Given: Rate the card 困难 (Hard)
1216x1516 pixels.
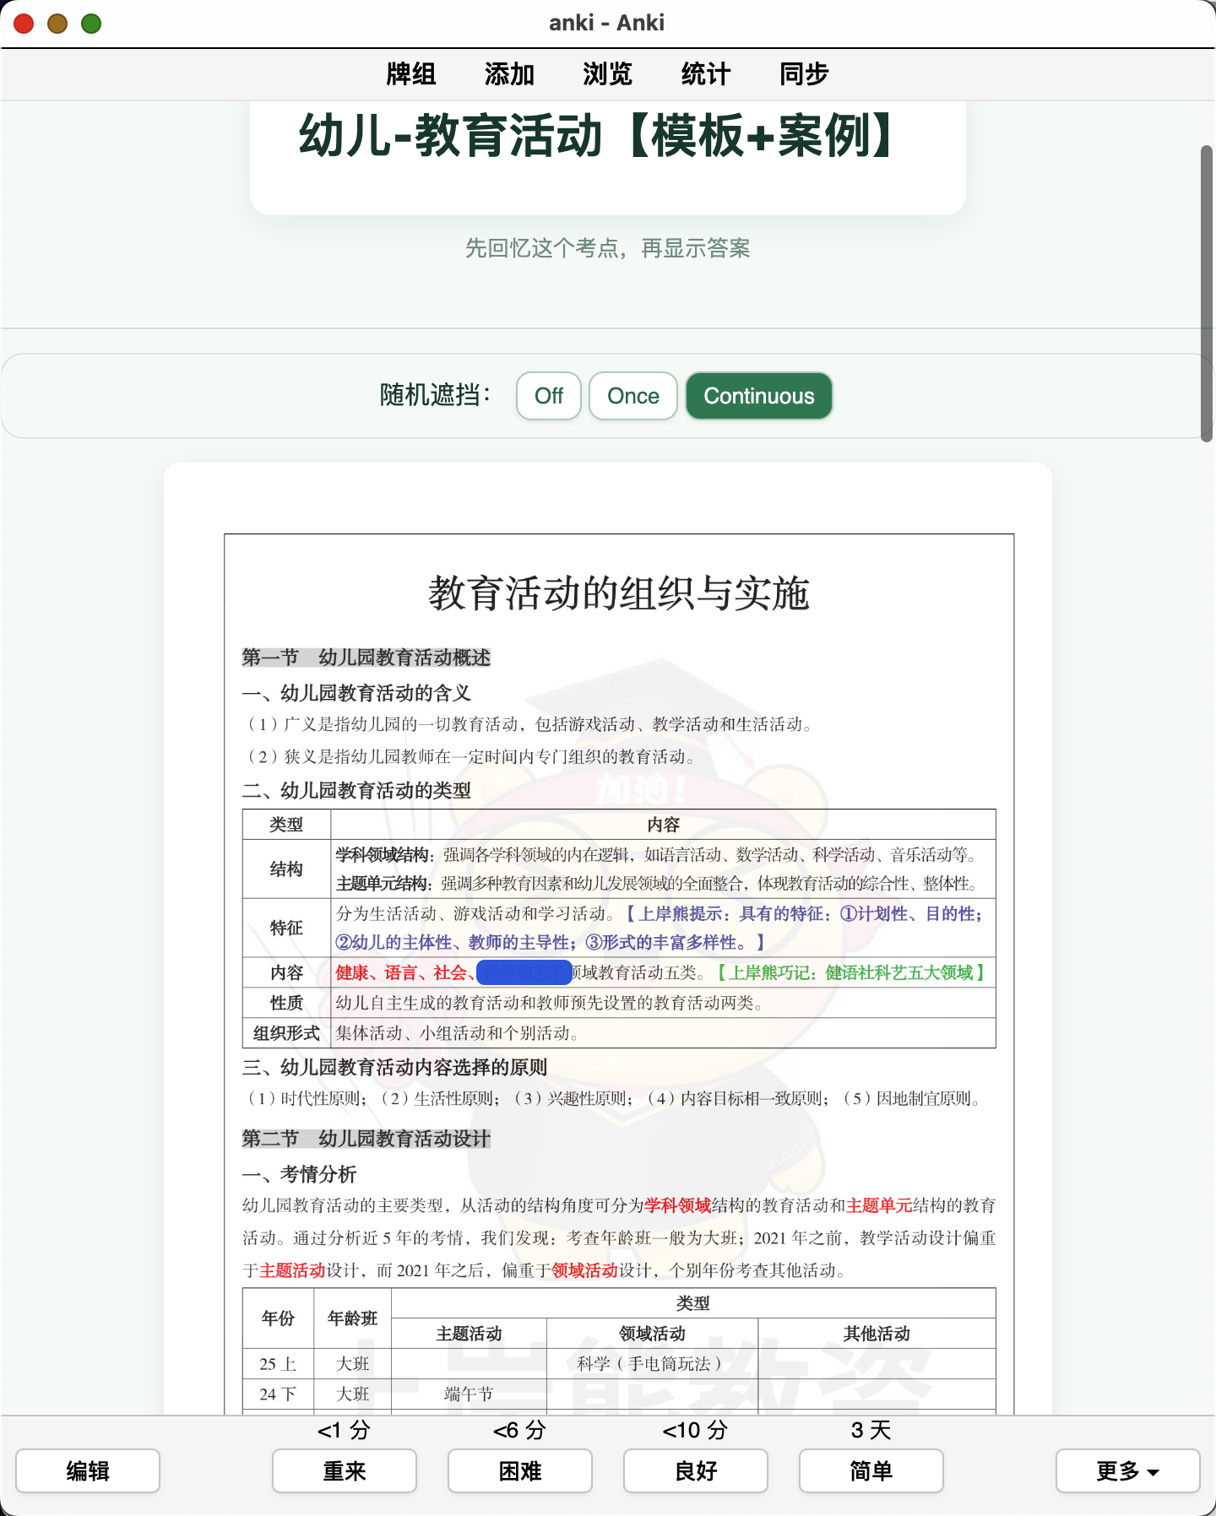Looking at the screenshot, I should coord(520,1471).
